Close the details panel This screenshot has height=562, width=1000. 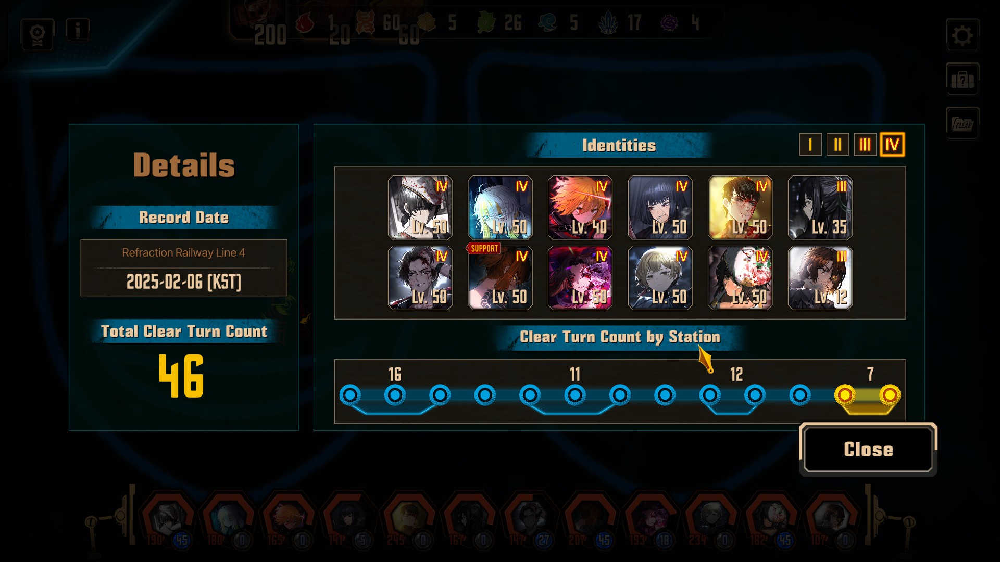pyautogui.click(x=868, y=449)
